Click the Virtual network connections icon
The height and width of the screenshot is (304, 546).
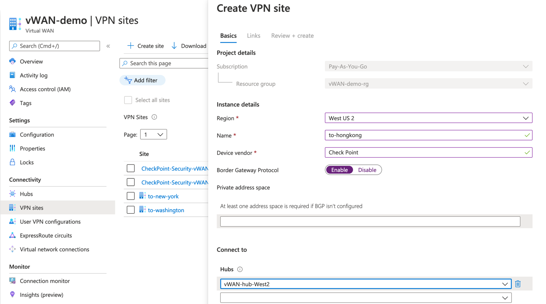(x=12, y=249)
